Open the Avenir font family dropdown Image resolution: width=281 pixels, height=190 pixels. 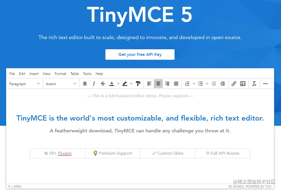[x=61, y=84]
